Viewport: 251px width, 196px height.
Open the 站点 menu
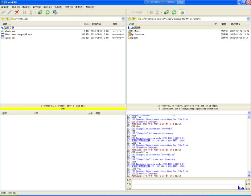(x=16, y=7)
